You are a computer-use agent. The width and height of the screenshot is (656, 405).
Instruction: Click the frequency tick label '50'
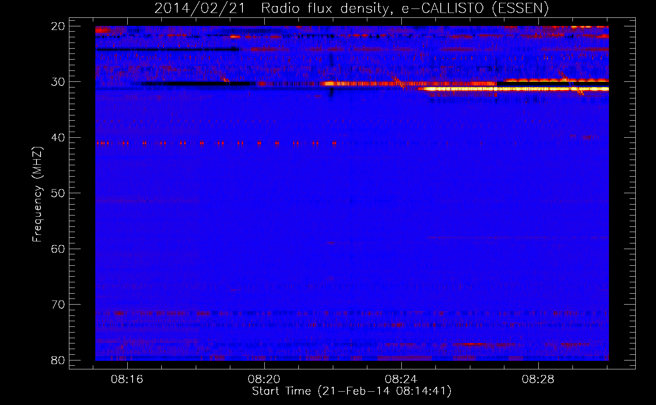click(x=58, y=193)
